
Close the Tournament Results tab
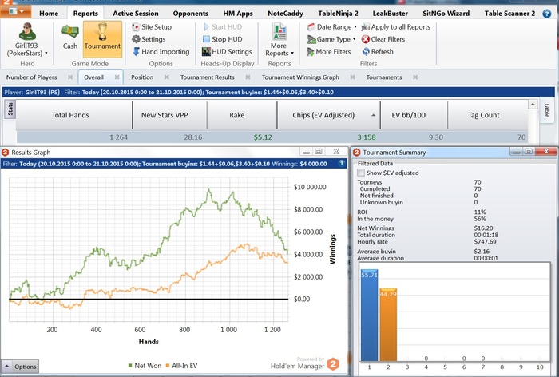pos(248,77)
